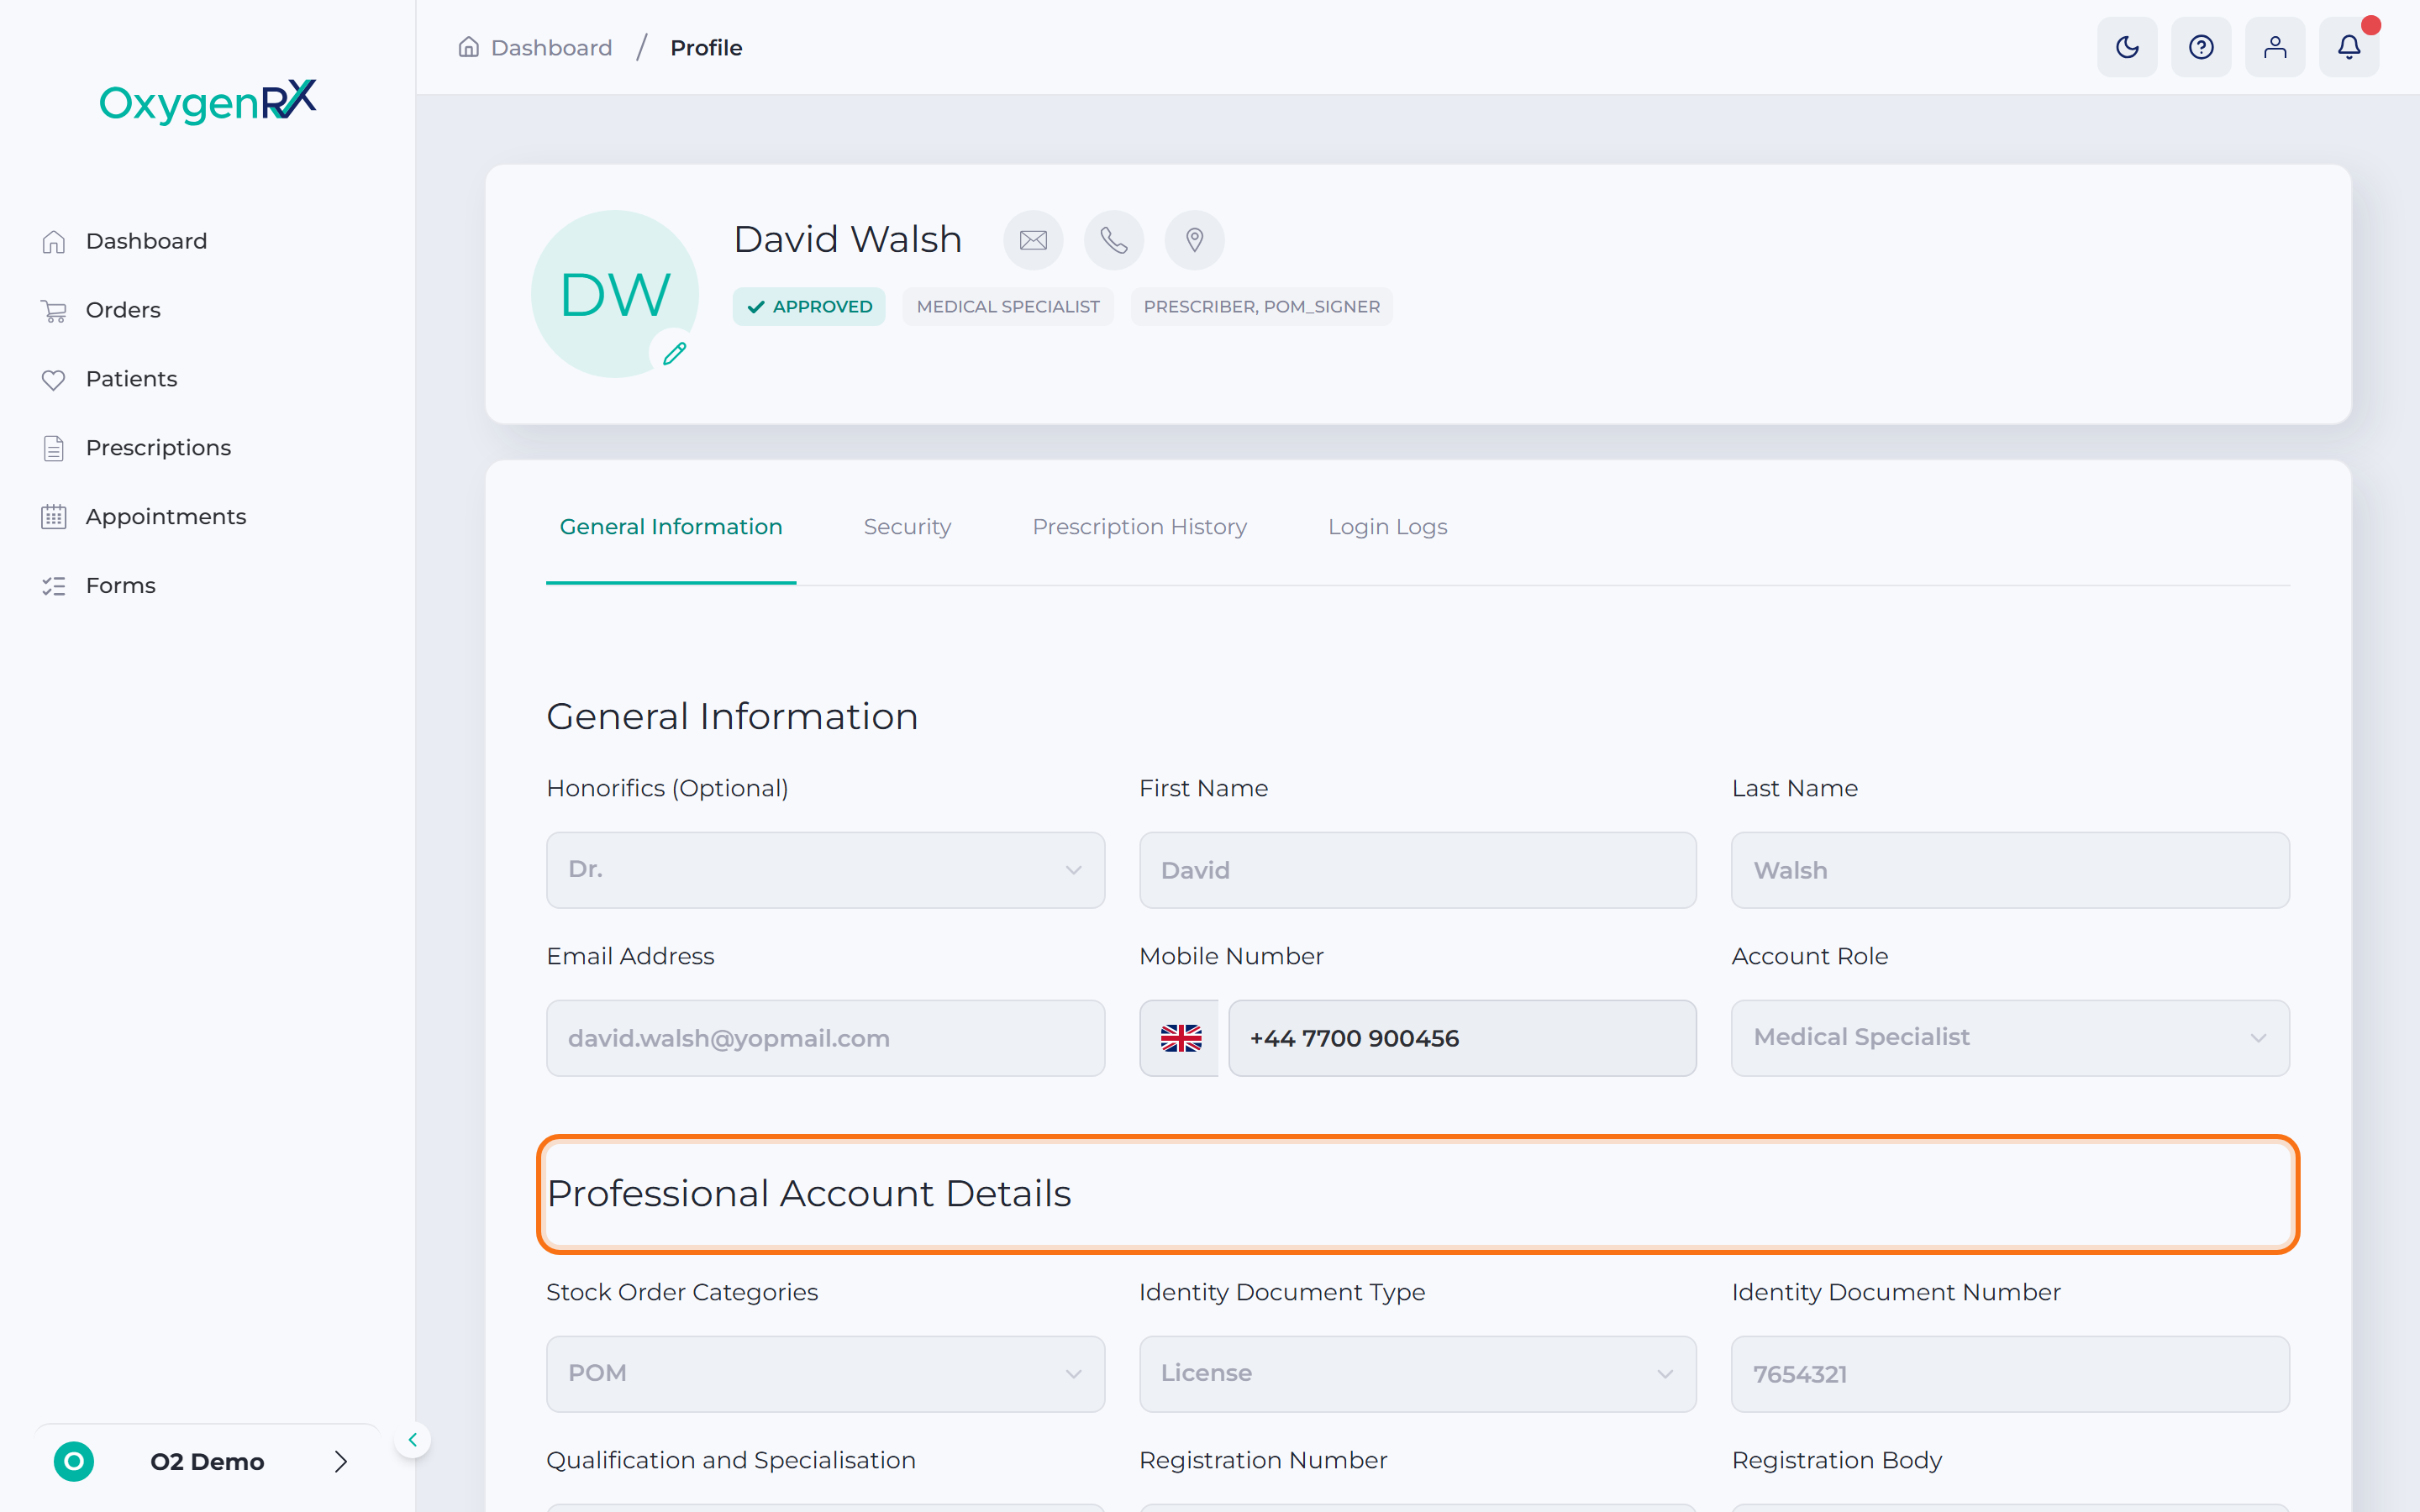Click the Registration Number label
This screenshot has width=2420, height=1512.
1263,1460
